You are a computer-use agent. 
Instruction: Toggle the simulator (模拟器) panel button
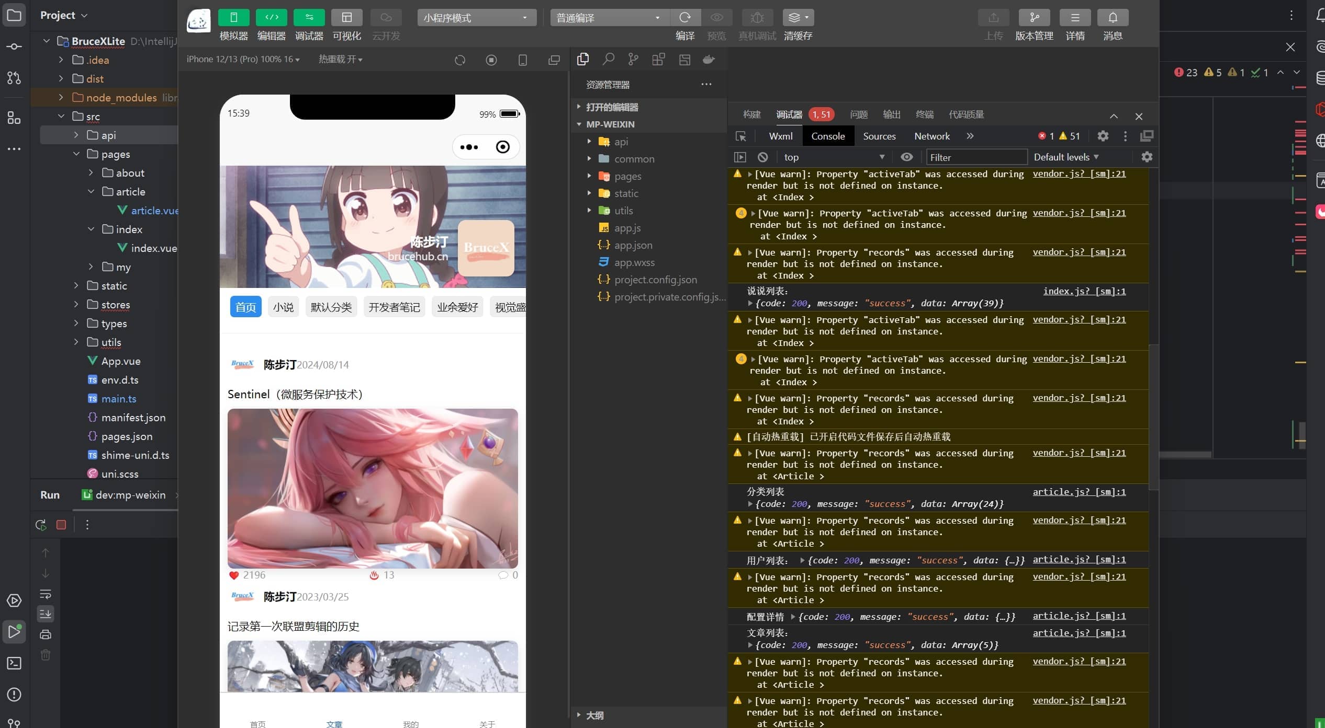233,17
